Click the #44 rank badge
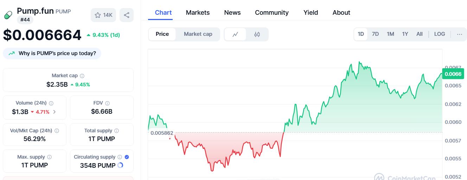 coord(25,20)
